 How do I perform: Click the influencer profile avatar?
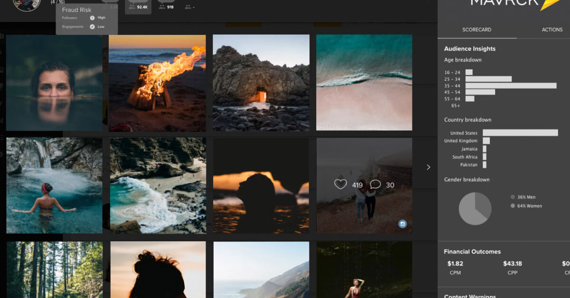tap(27, 4)
